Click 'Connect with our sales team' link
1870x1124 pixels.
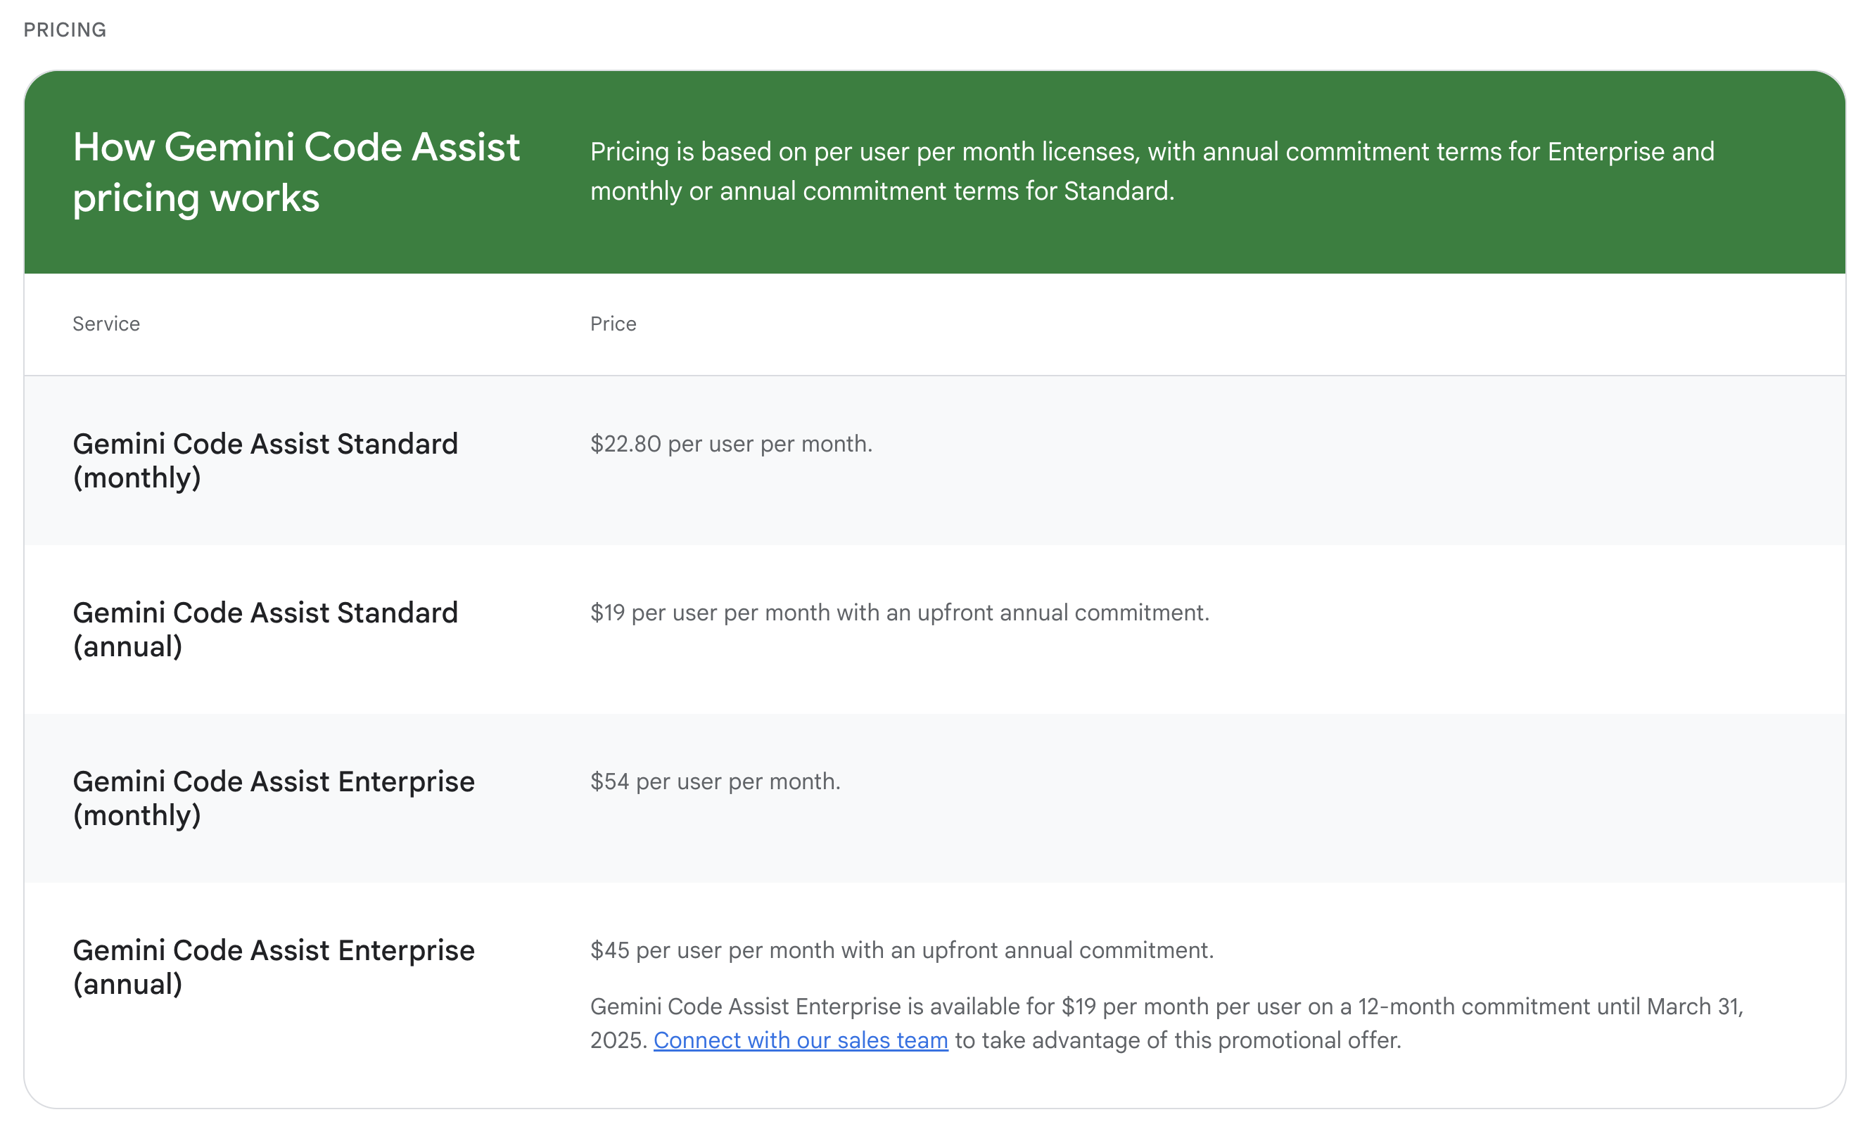[800, 1040]
